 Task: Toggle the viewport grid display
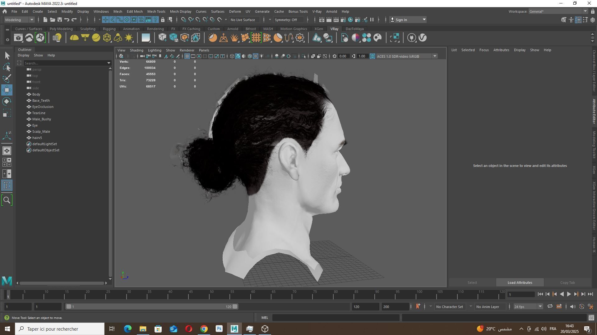pyautogui.click(x=187, y=56)
